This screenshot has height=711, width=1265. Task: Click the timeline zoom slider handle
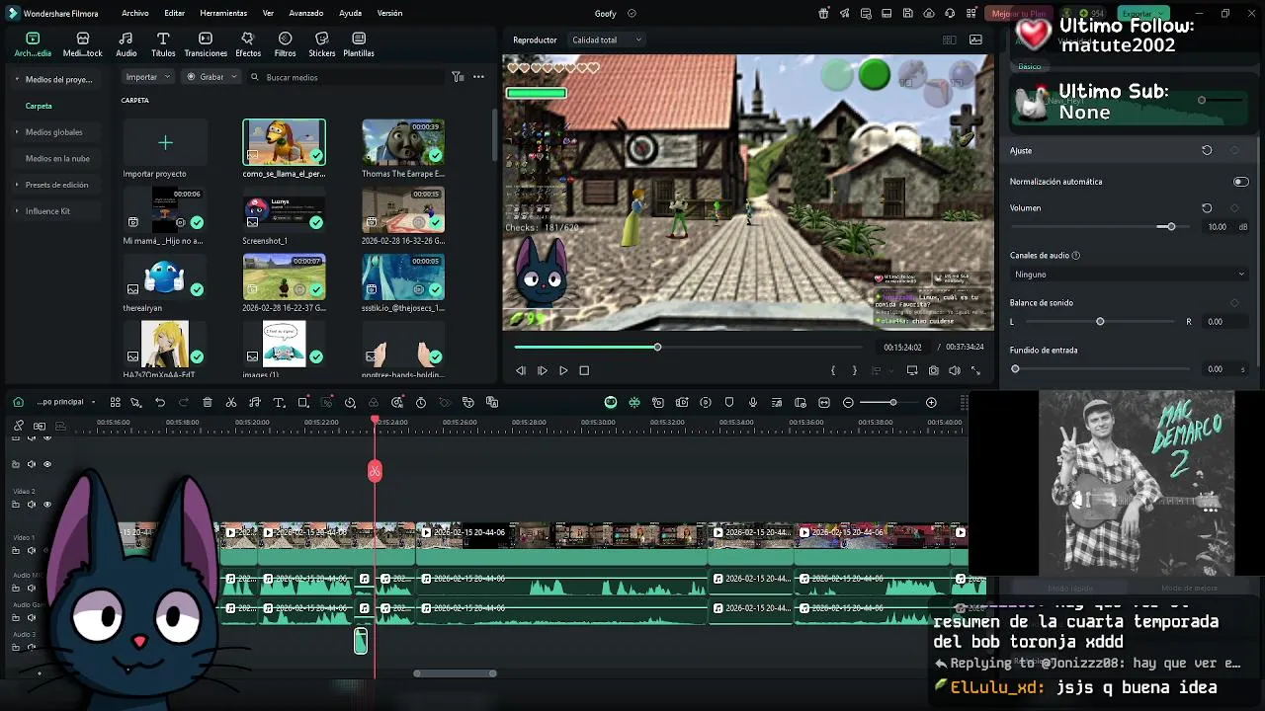(893, 402)
